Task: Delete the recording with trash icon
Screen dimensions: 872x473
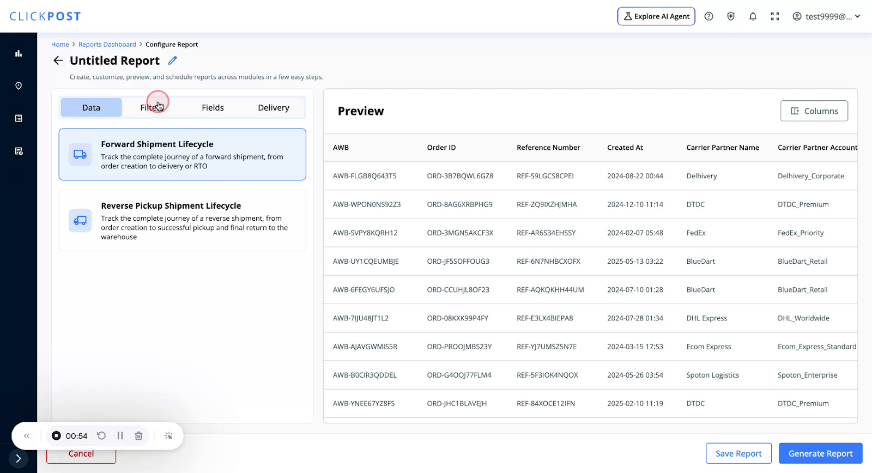Action: [x=138, y=436]
